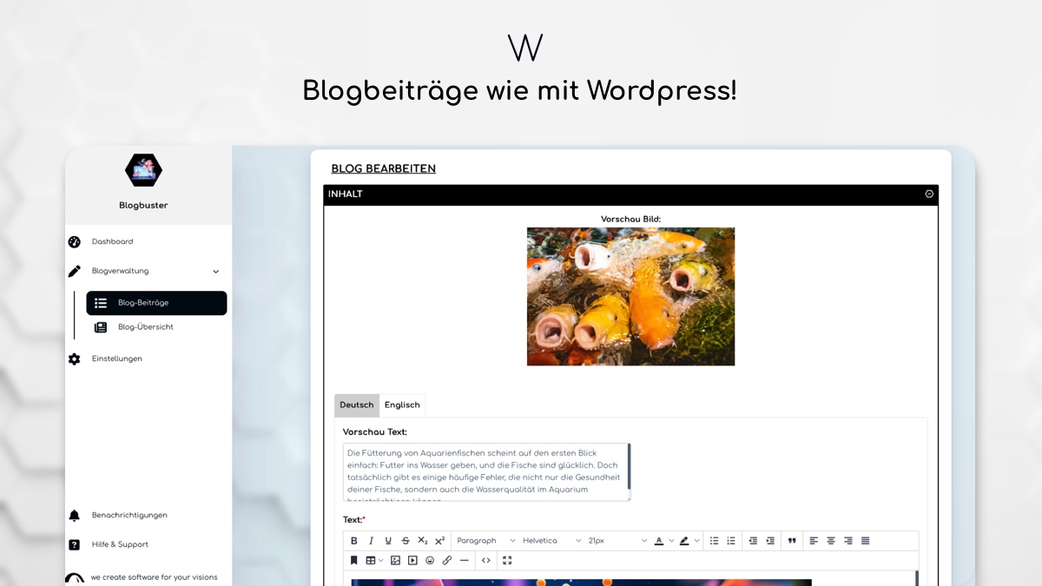
Task: Collapse the INHALT panel
Action: (x=928, y=194)
